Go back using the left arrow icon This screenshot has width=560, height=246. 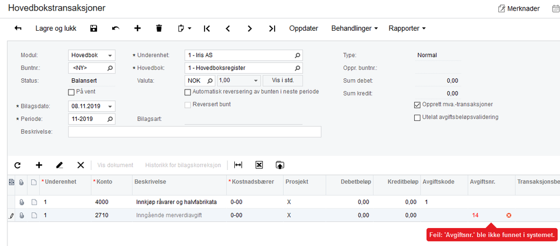pyautogui.click(x=18, y=29)
